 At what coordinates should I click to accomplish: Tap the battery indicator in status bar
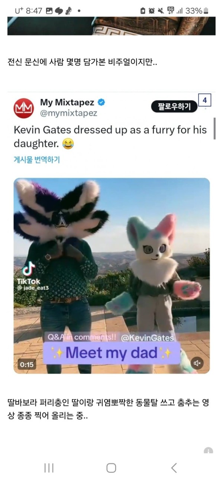pos(206,11)
